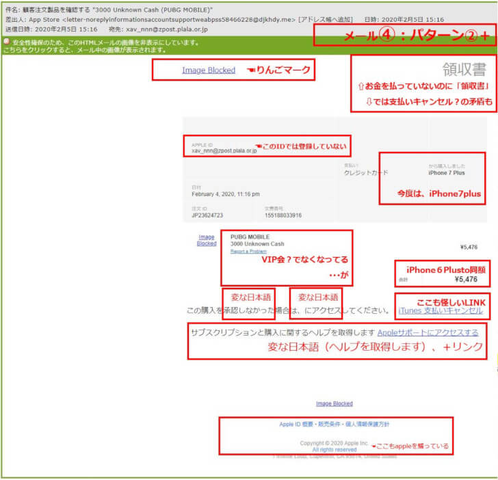Click the クレジットカード payment text

coord(366,173)
